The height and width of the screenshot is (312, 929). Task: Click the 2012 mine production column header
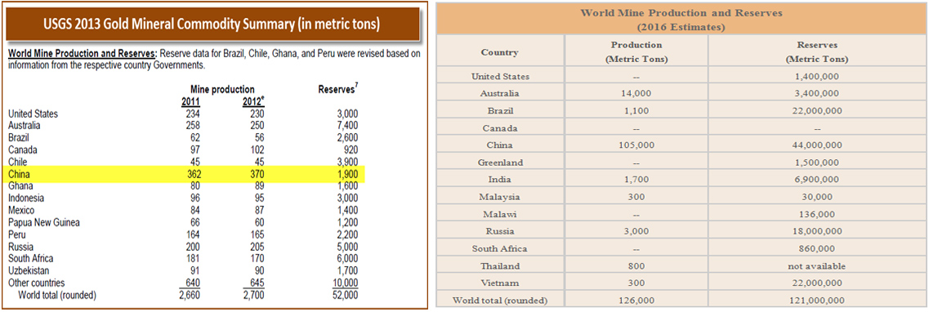pyautogui.click(x=253, y=101)
